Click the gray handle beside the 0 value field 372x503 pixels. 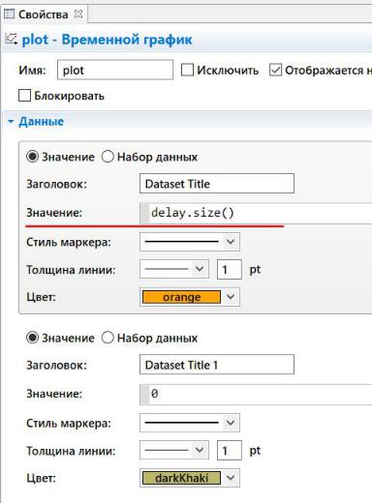pos(144,394)
